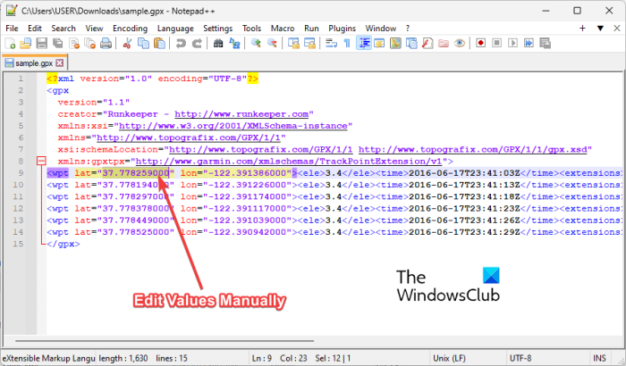The height and width of the screenshot is (366, 626).
Task: Open the Settings menu
Action: click(x=217, y=29)
